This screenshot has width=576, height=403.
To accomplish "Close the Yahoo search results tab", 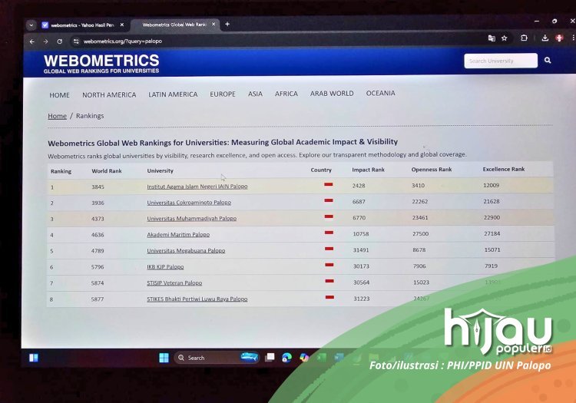I will point(122,25).
